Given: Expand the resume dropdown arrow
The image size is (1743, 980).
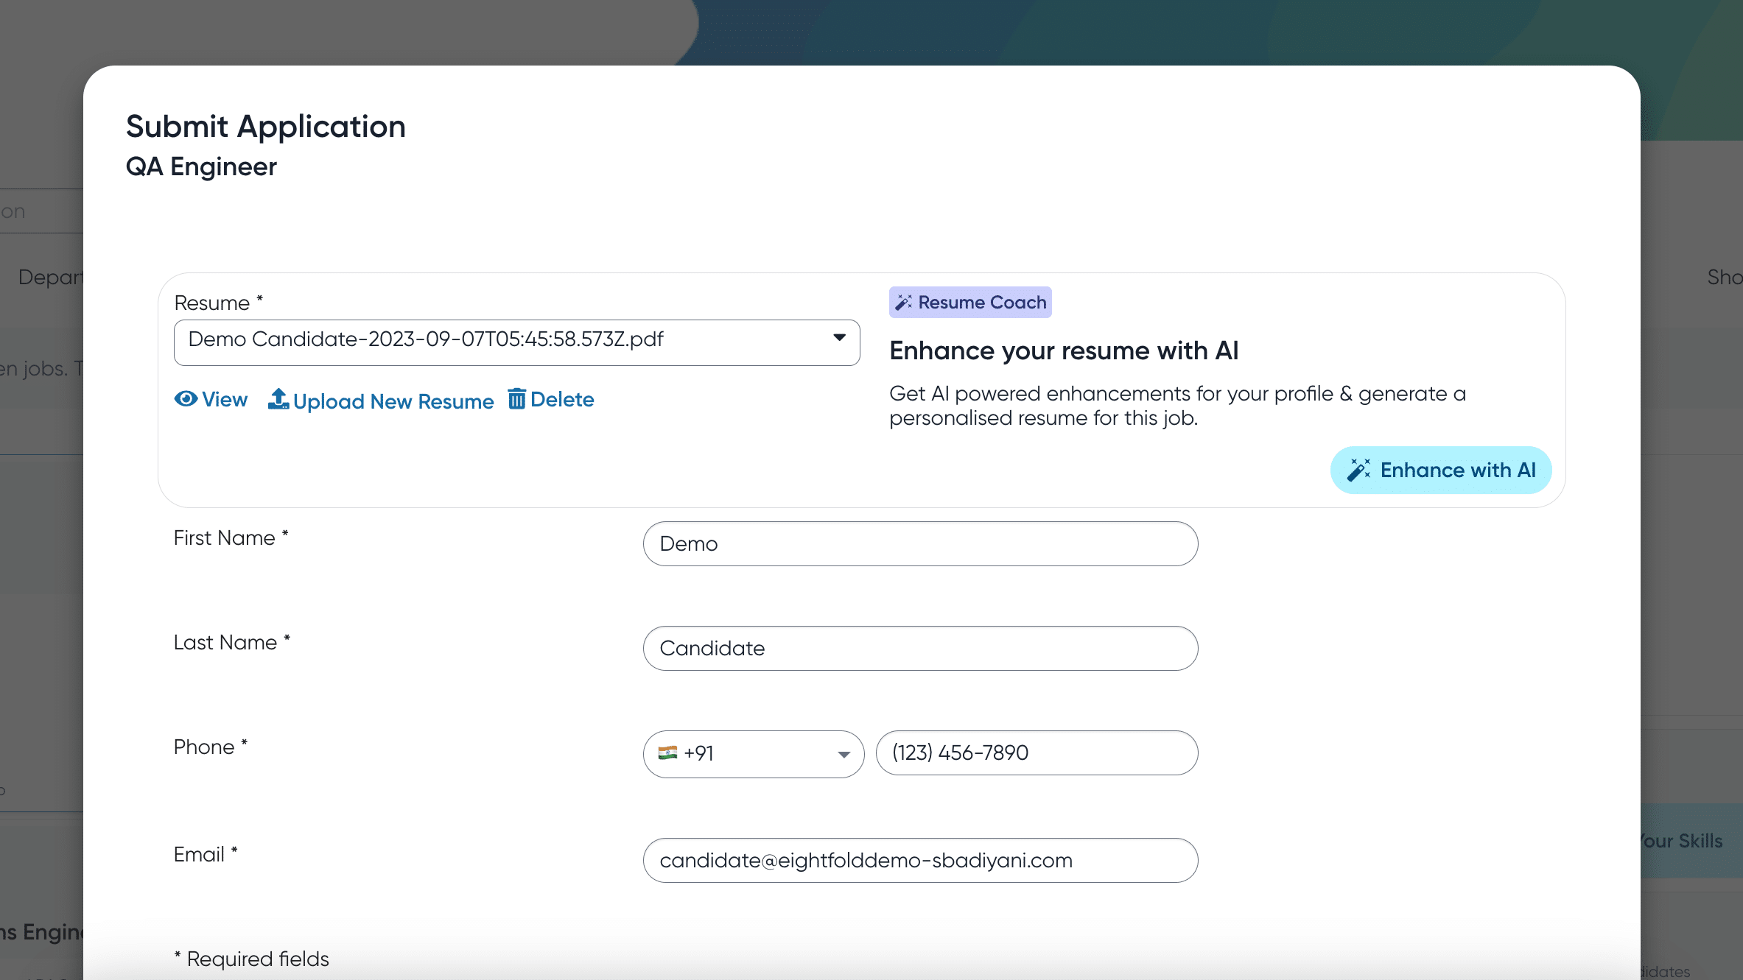Looking at the screenshot, I should [839, 338].
